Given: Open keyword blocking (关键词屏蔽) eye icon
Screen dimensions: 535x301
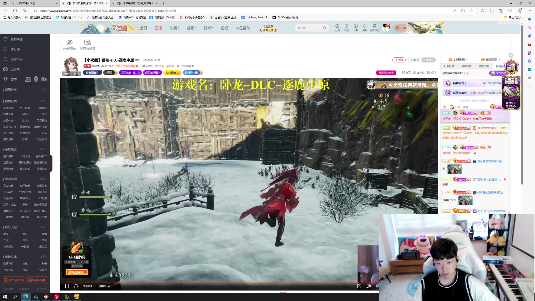Looking at the screenshot, I should [69, 42].
